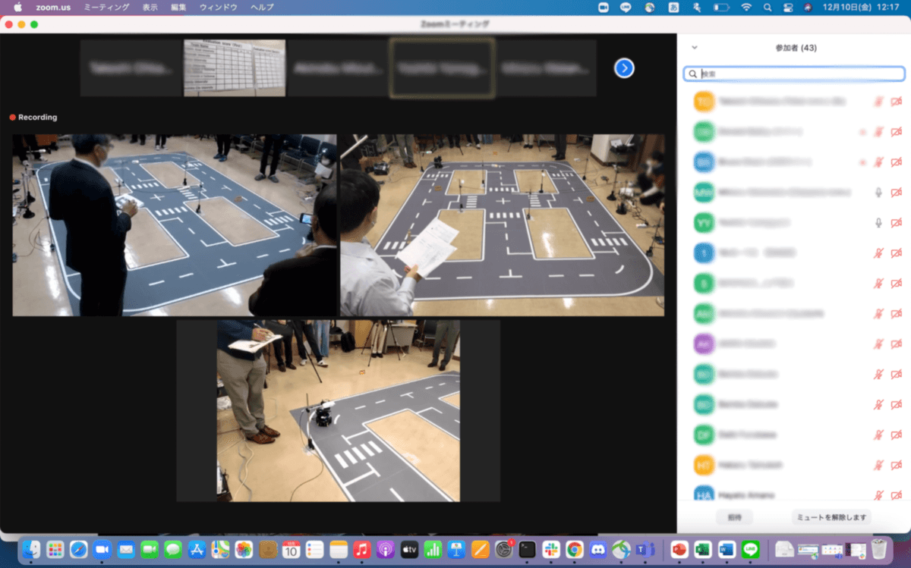Open the ヘルプ (Help) menu
The image size is (911, 568).
tap(262, 7)
